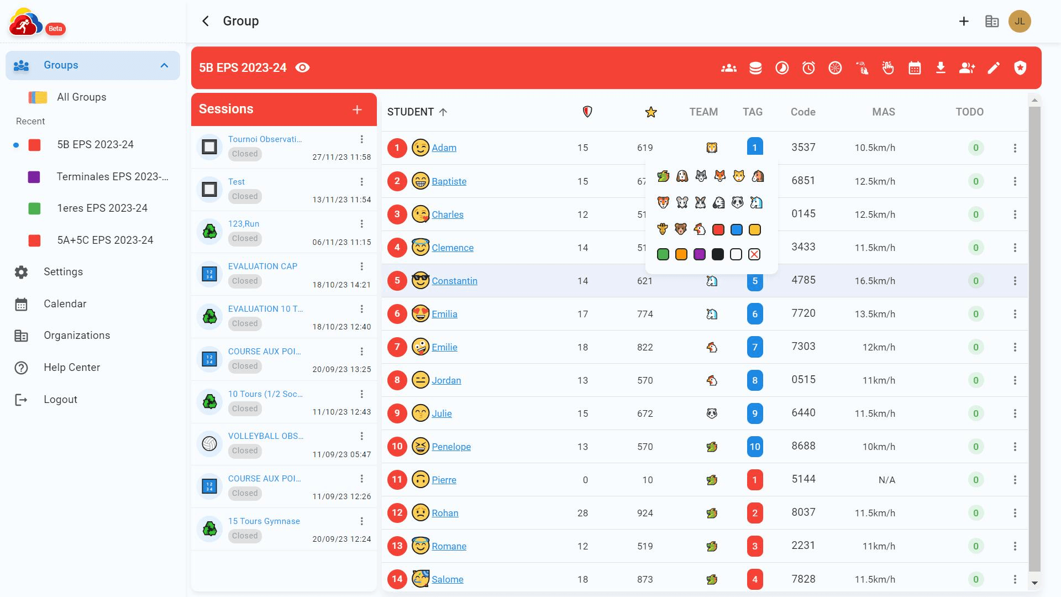Open All Groups in sidebar
Image resolution: width=1061 pixels, height=597 pixels.
pyautogui.click(x=93, y=97)
